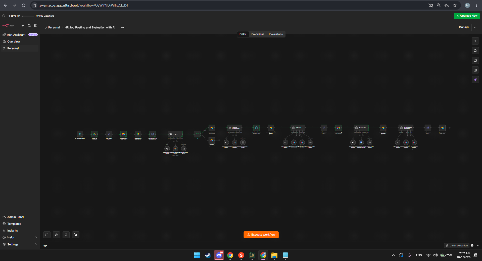Open the add node plus button
The height and width of the screenshot is (261, 482).
point(475,41)
